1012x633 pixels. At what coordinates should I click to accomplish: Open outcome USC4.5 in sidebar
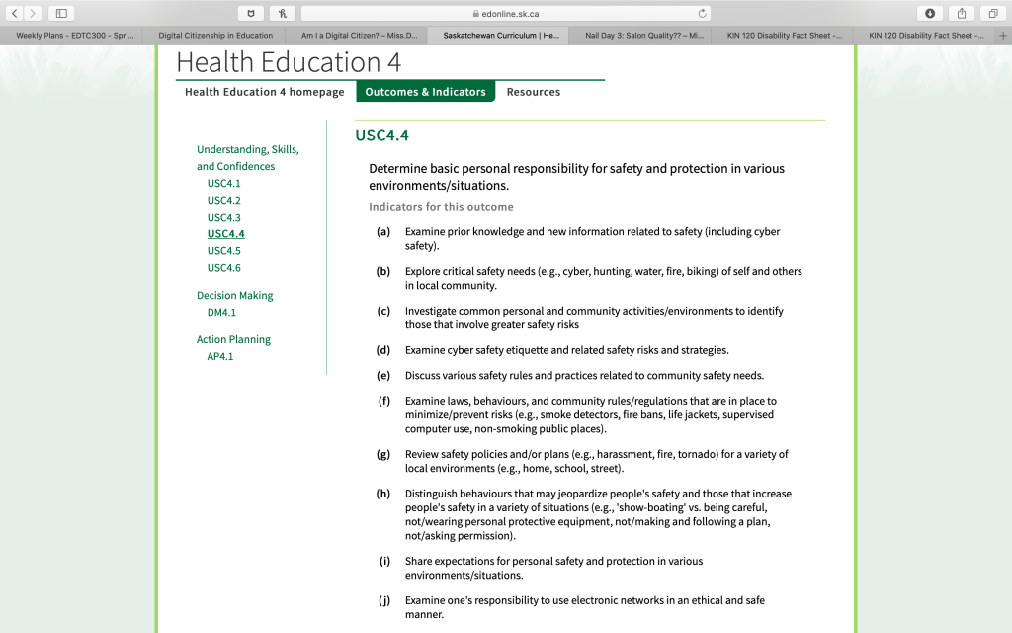coord(223,250)
